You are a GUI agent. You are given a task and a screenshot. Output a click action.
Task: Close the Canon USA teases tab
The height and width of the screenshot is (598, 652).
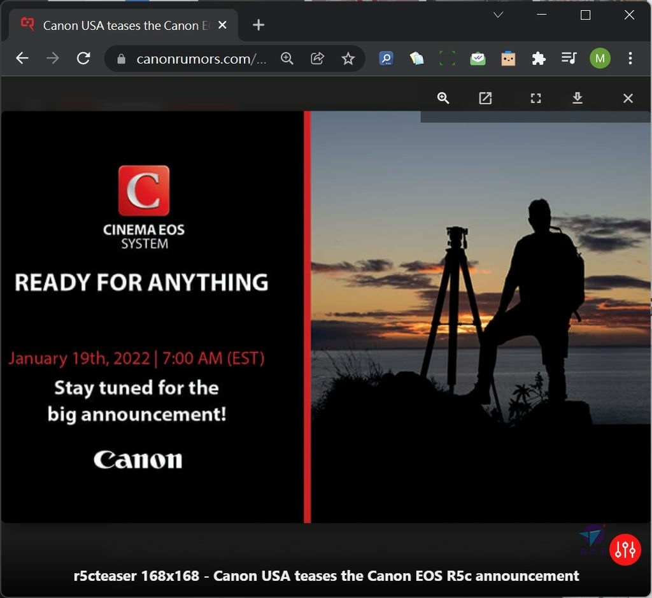(222, 25)
